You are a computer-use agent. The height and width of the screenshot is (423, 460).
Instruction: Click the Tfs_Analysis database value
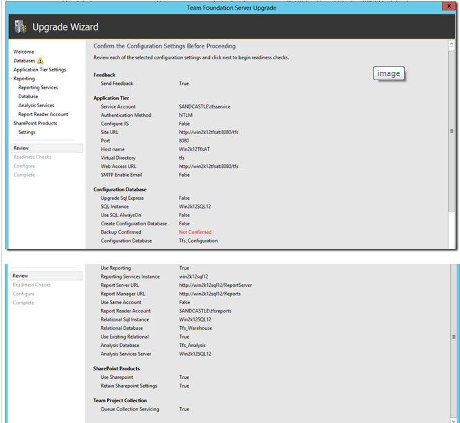pos(192,346)
